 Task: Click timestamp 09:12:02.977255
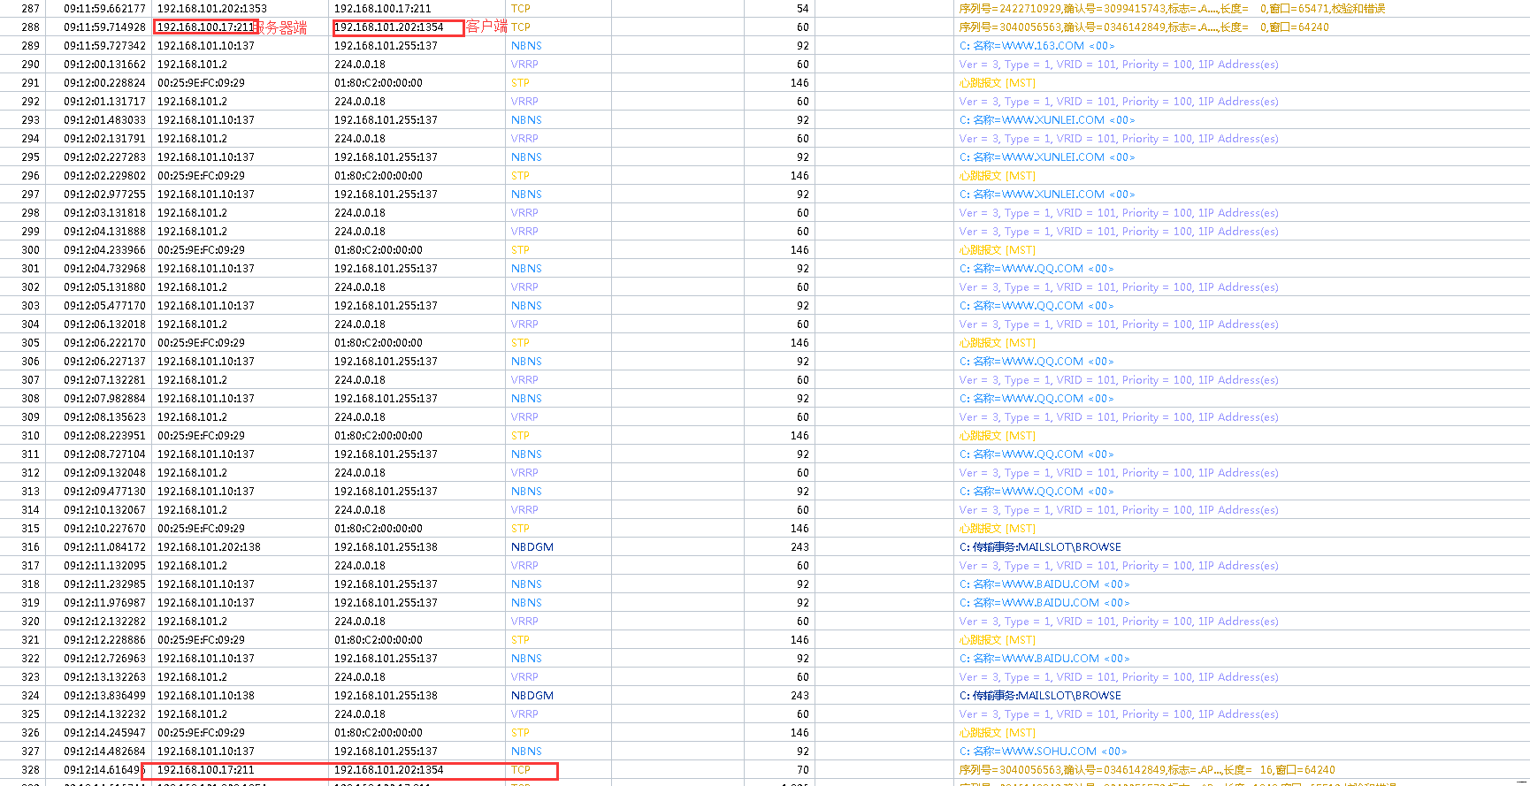pos(104,195)
